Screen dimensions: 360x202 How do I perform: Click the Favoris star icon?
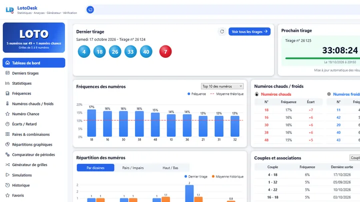click(x=7, y=196)
